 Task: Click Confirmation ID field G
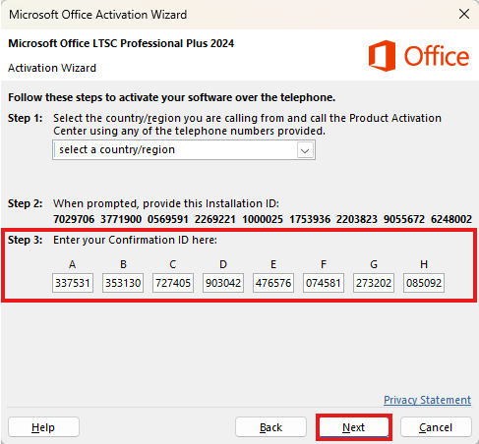coord(374,283)
